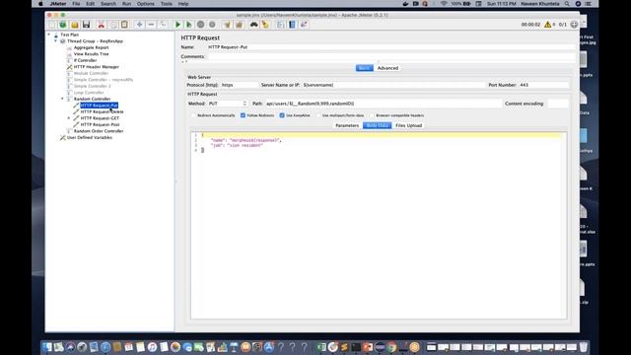
Task: Open the Help menu
Action: [183, 4]
